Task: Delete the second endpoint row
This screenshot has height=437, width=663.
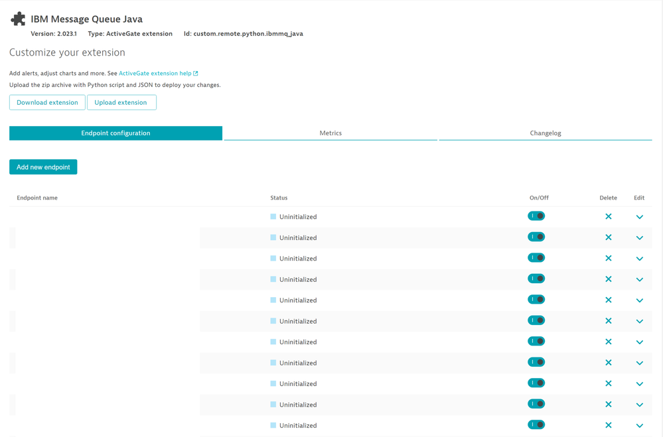Action: [608, 237]
